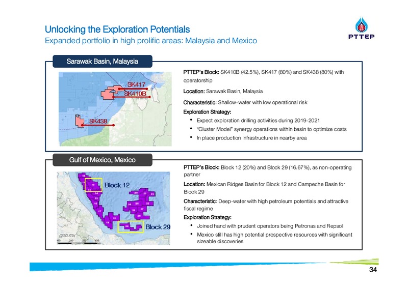This screenshot has height=288, width=408.
Task: Click the yellow box around Block 12
Action: 93,185
